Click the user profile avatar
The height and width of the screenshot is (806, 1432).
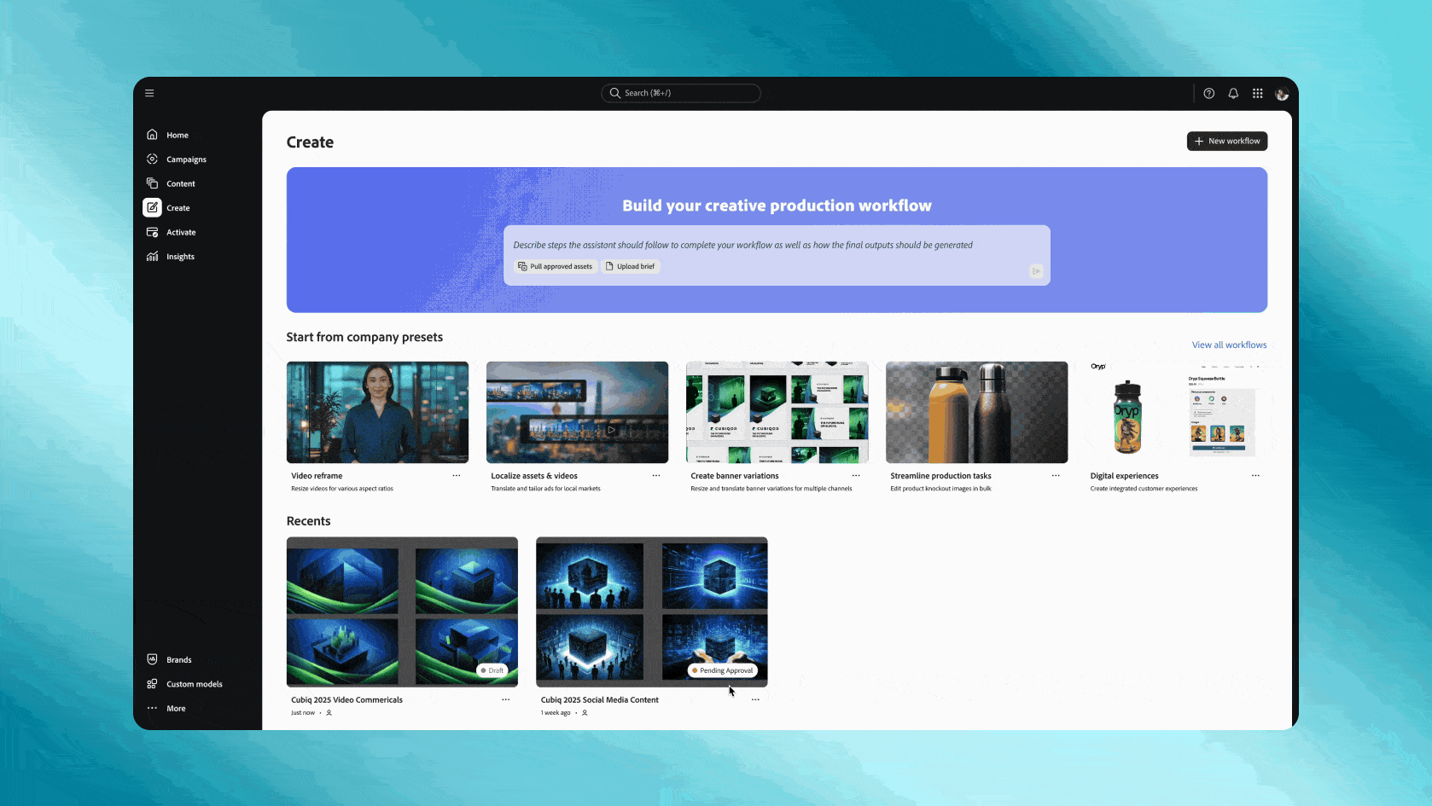click(1281, 94)
